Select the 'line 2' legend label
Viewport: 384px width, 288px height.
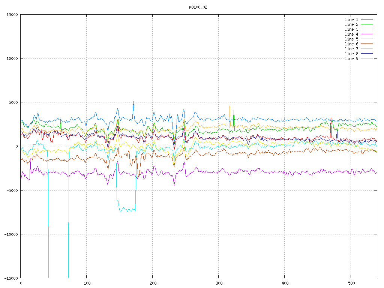pyautogui.click(x=351, y=24)
